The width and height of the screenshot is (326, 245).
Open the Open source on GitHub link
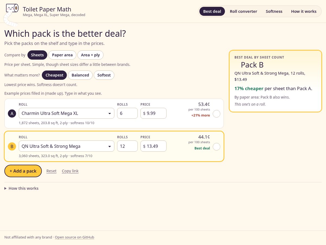pos(74,237)
